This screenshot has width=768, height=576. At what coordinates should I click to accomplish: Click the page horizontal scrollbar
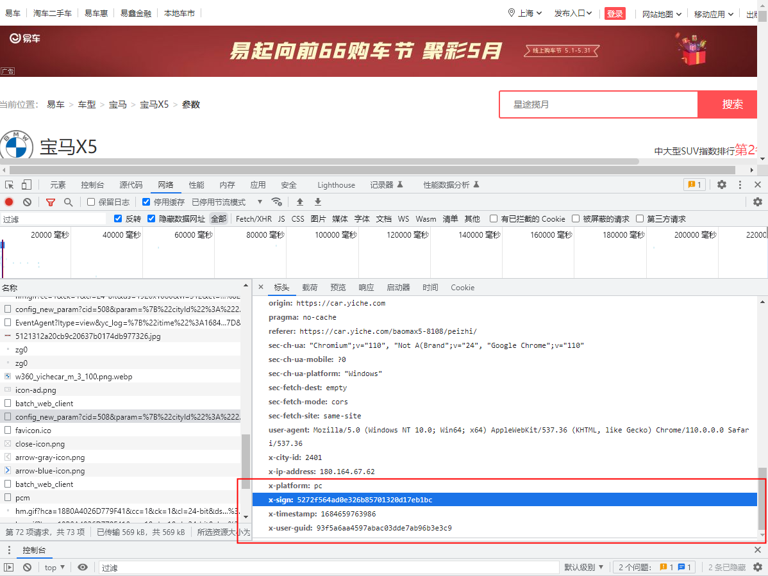click(372, 170)
